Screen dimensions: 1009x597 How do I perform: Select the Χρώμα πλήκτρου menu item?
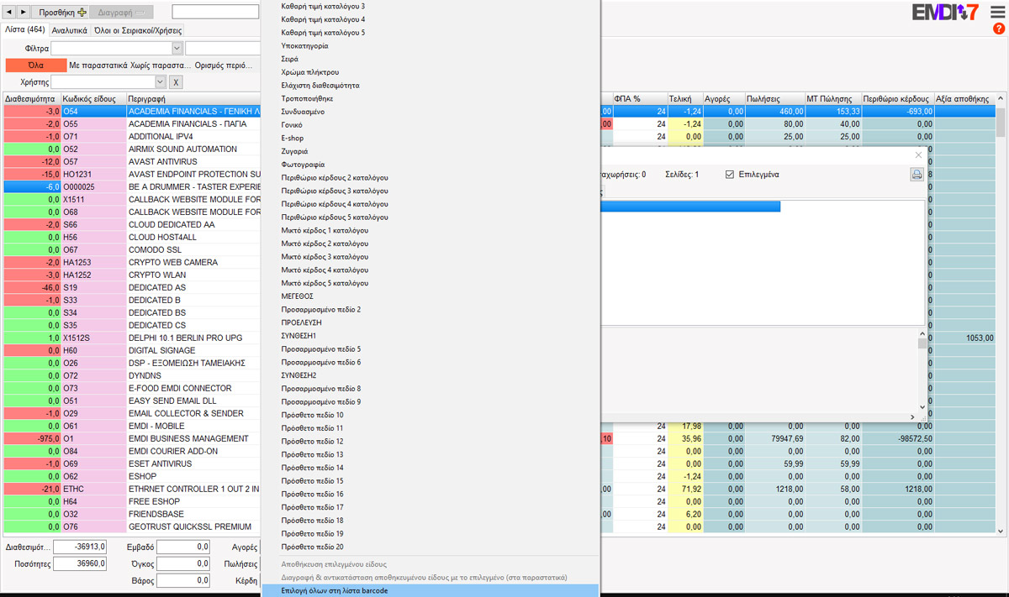(x=430, y=72)
